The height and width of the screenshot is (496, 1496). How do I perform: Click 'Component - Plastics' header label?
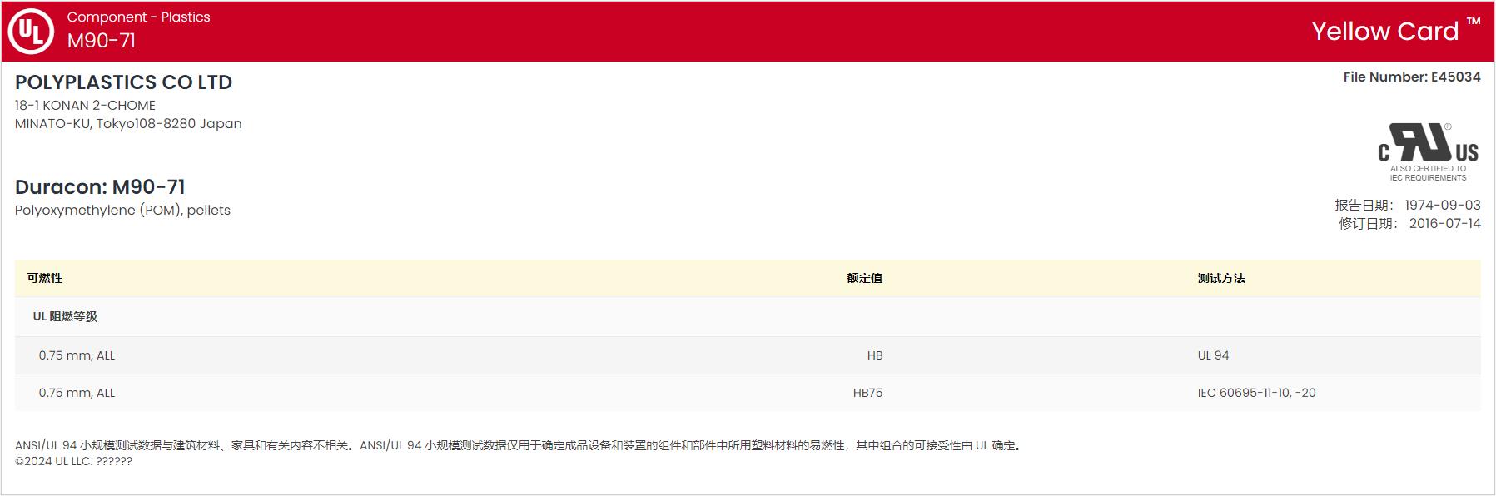pos(138,17)
